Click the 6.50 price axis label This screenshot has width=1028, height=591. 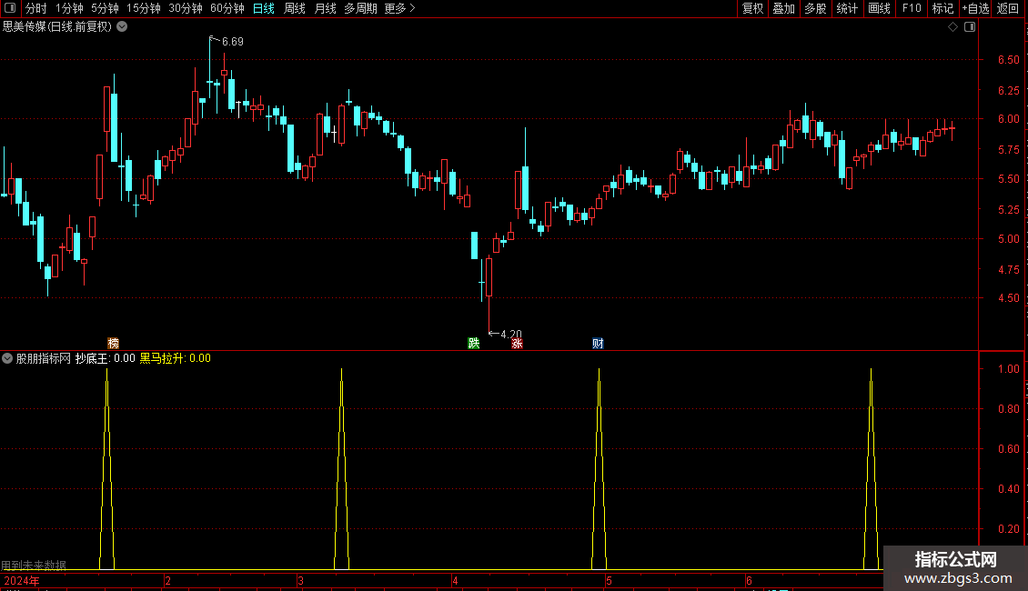pos(1008,60)
